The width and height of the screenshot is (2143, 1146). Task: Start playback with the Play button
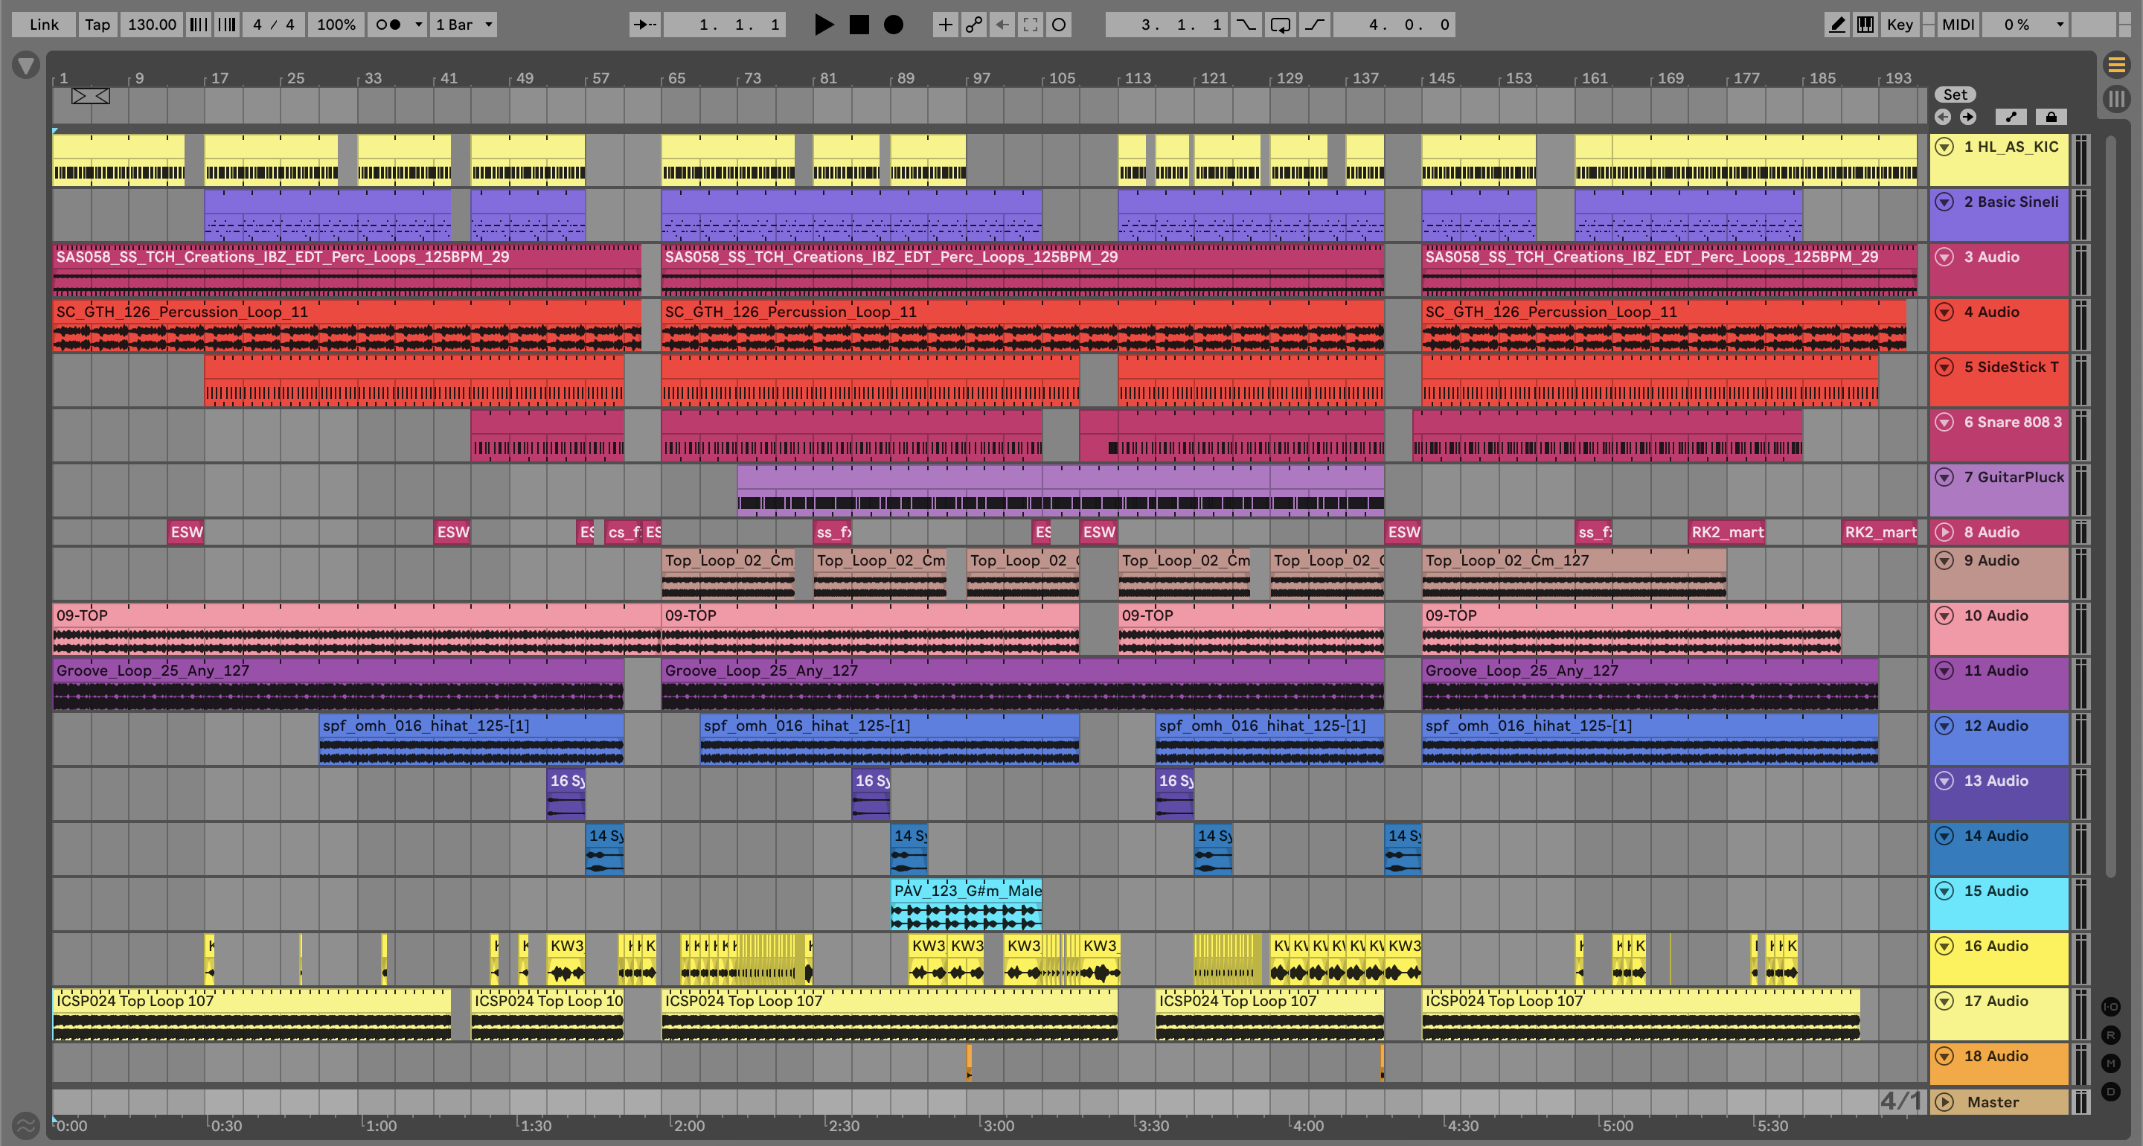click(824, 25)
